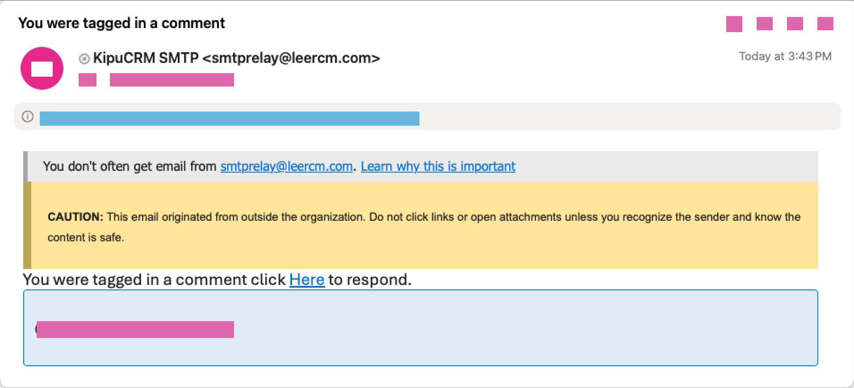Follow the "Learn why this is important" link
854x388 pixels.
point(438,166)
